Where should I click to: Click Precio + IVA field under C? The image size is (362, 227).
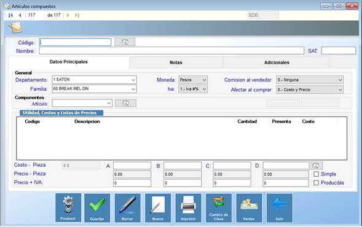tap(232, 183)
